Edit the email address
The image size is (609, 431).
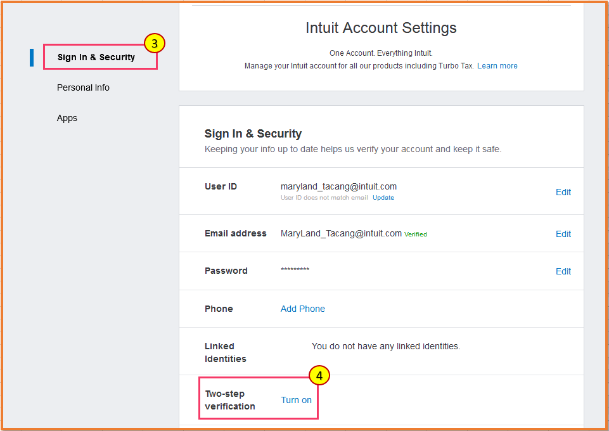(563, 233)
